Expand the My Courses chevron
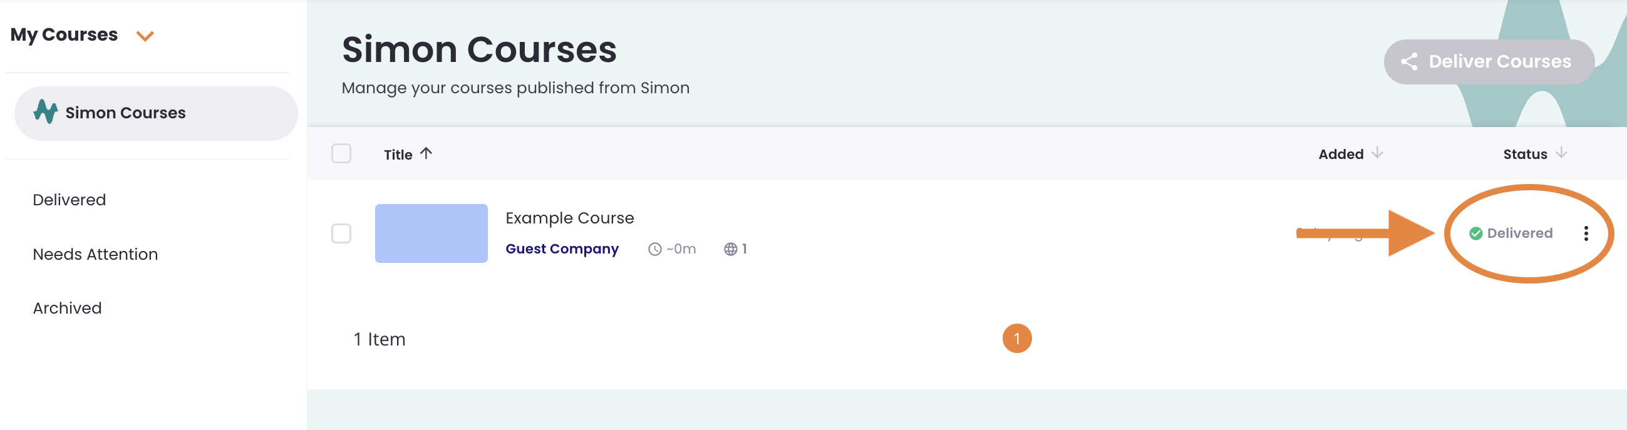The width and height of the screenshot is (1627, 430). (145, 36)
